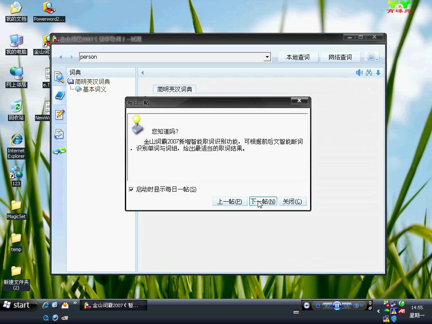Expand the person search box dropdown arrow

[x=267, y=57]
